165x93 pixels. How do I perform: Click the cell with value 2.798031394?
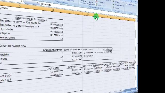tap(77, 53)
